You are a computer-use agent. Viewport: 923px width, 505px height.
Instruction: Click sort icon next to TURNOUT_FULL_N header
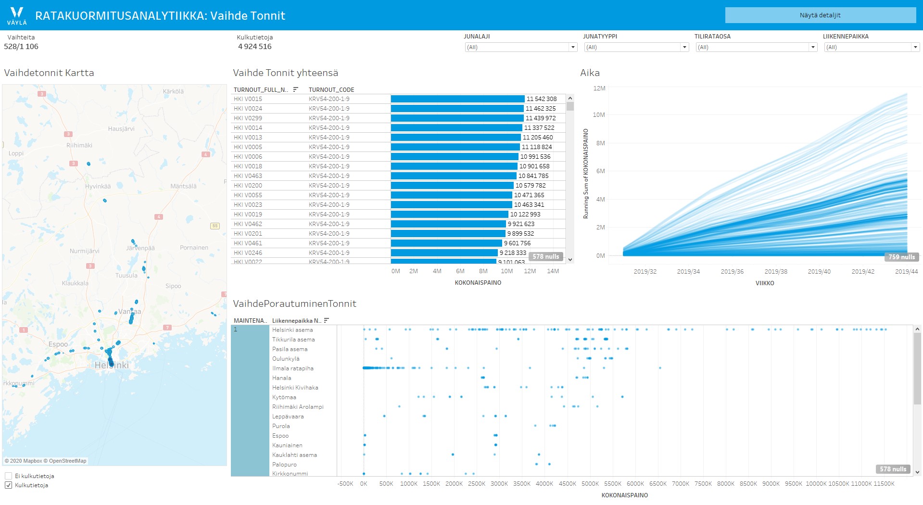(x=296, y=89)
